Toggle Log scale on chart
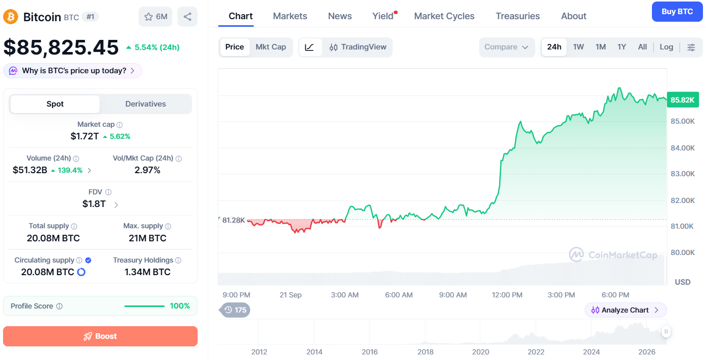Viewport: 706px width, 360px height. pyautogui.click(x=667, y=47)
